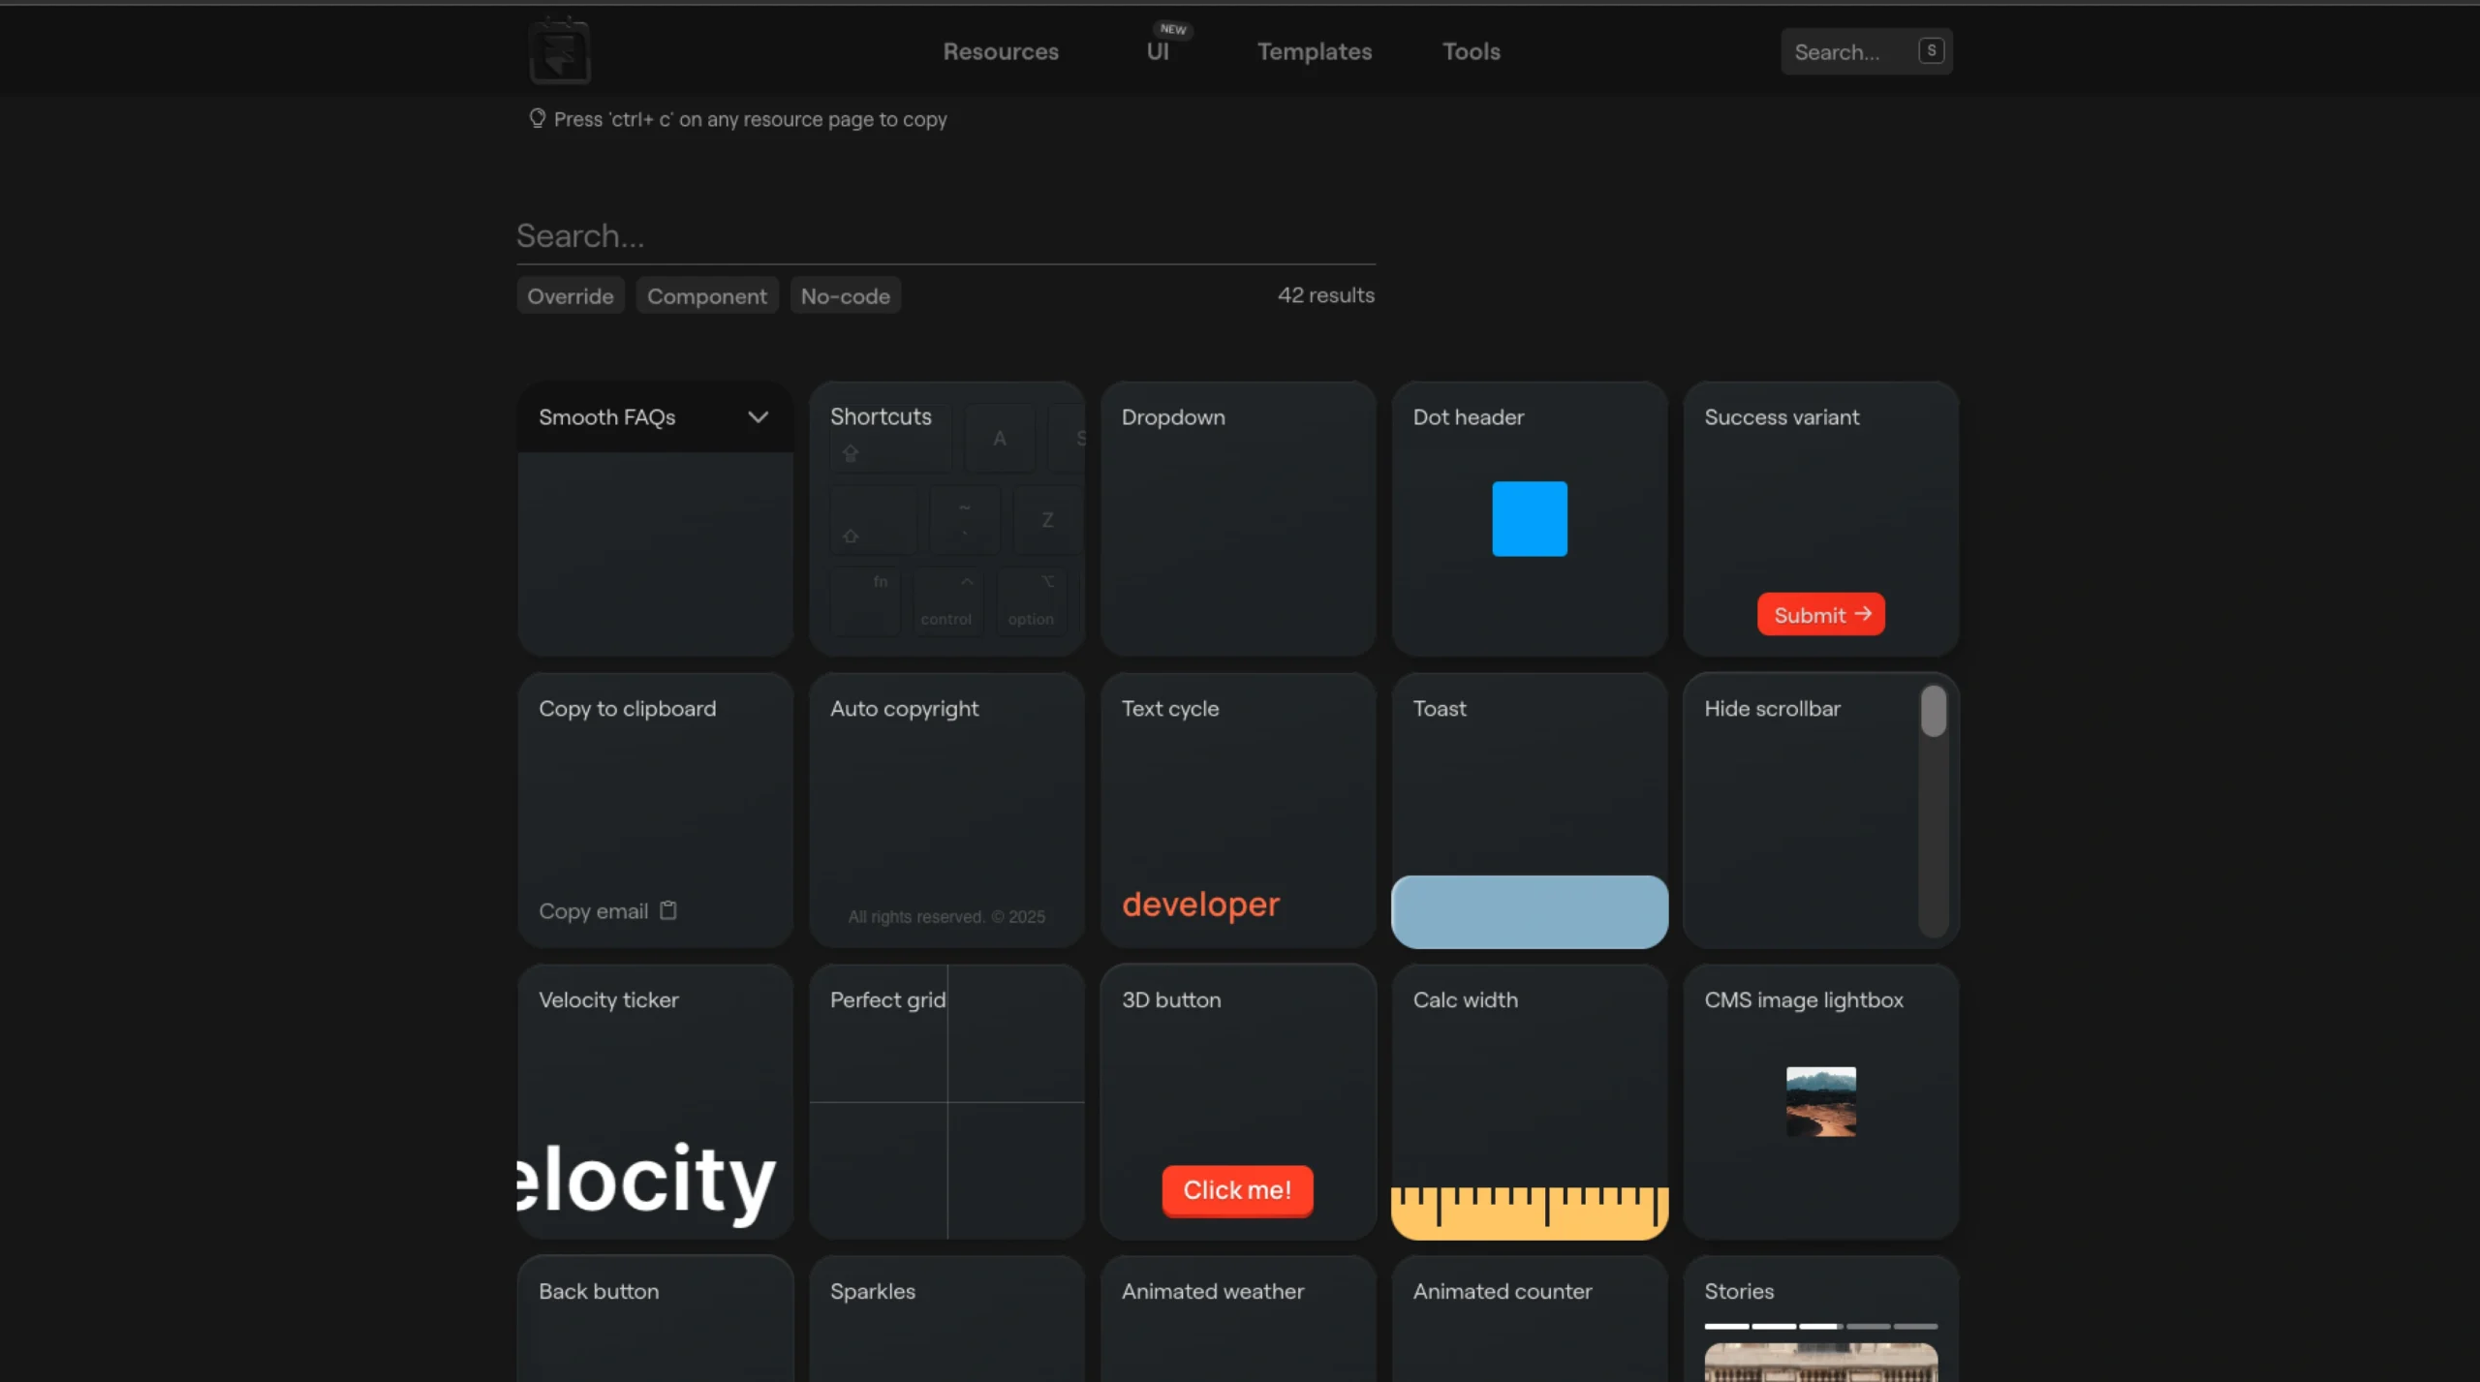The image size is (2480, 1382).
Task: Click the site logo icon
Action: (x=560, y=51)
